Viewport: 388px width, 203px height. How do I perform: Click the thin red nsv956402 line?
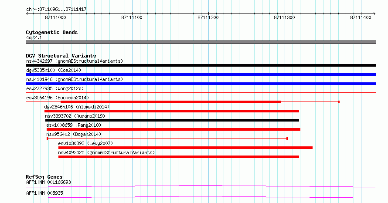click(x=167, y=139)
